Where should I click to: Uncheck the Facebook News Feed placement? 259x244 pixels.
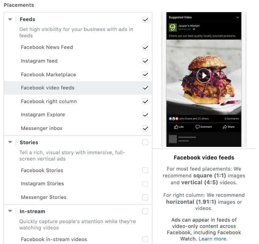[145, 48]
